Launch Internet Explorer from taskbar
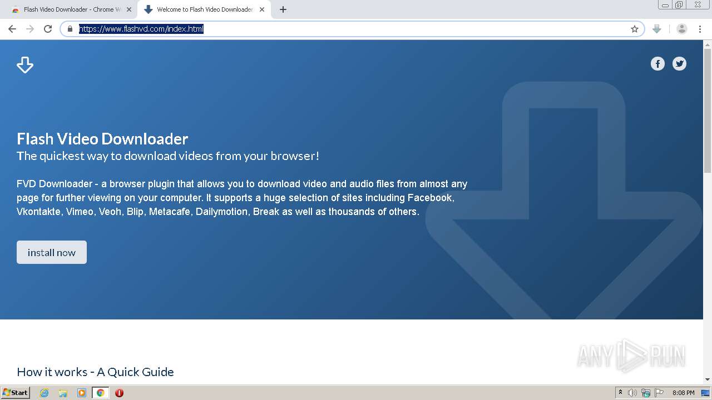Image resolution: width=712 pixels, height=400 pixels. click(x=44, y=393)
